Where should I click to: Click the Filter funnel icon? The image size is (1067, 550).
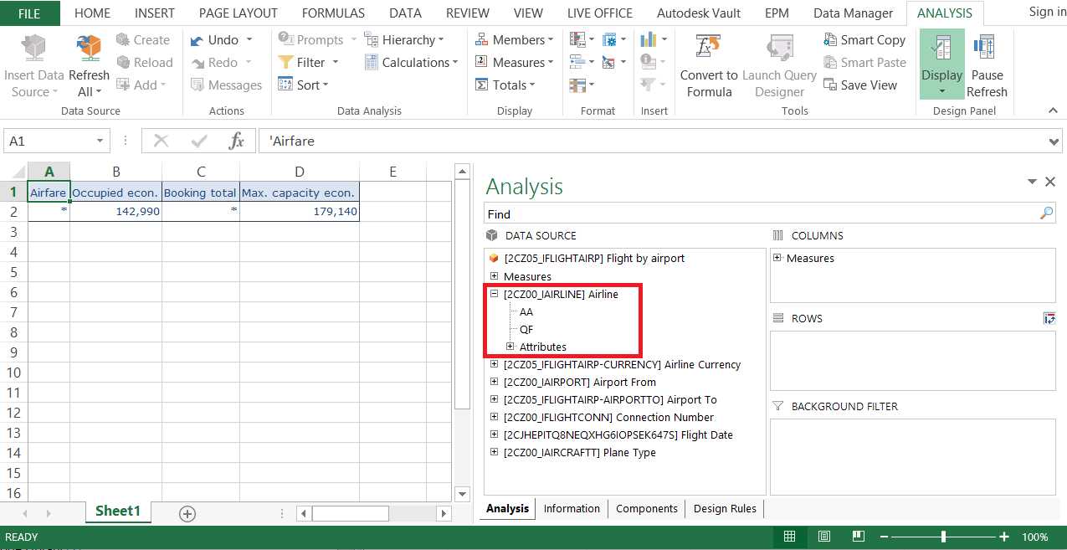[285, 63]
